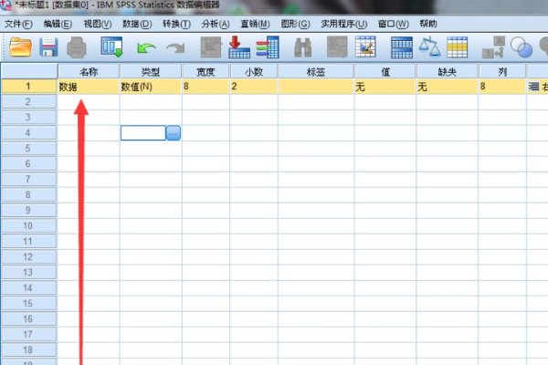Click the Save floppy disk icon
This screenshot has width=548, height=365.
pos(48,47)
